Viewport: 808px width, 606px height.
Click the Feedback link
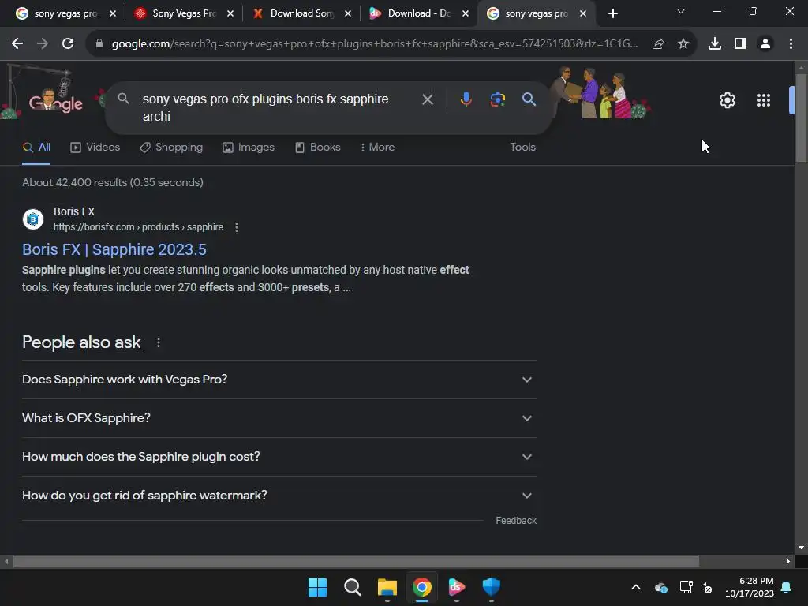(516, 521)
